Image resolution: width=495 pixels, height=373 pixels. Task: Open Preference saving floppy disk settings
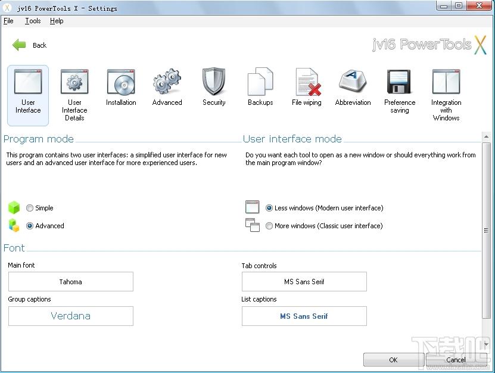tap(399, 82)
